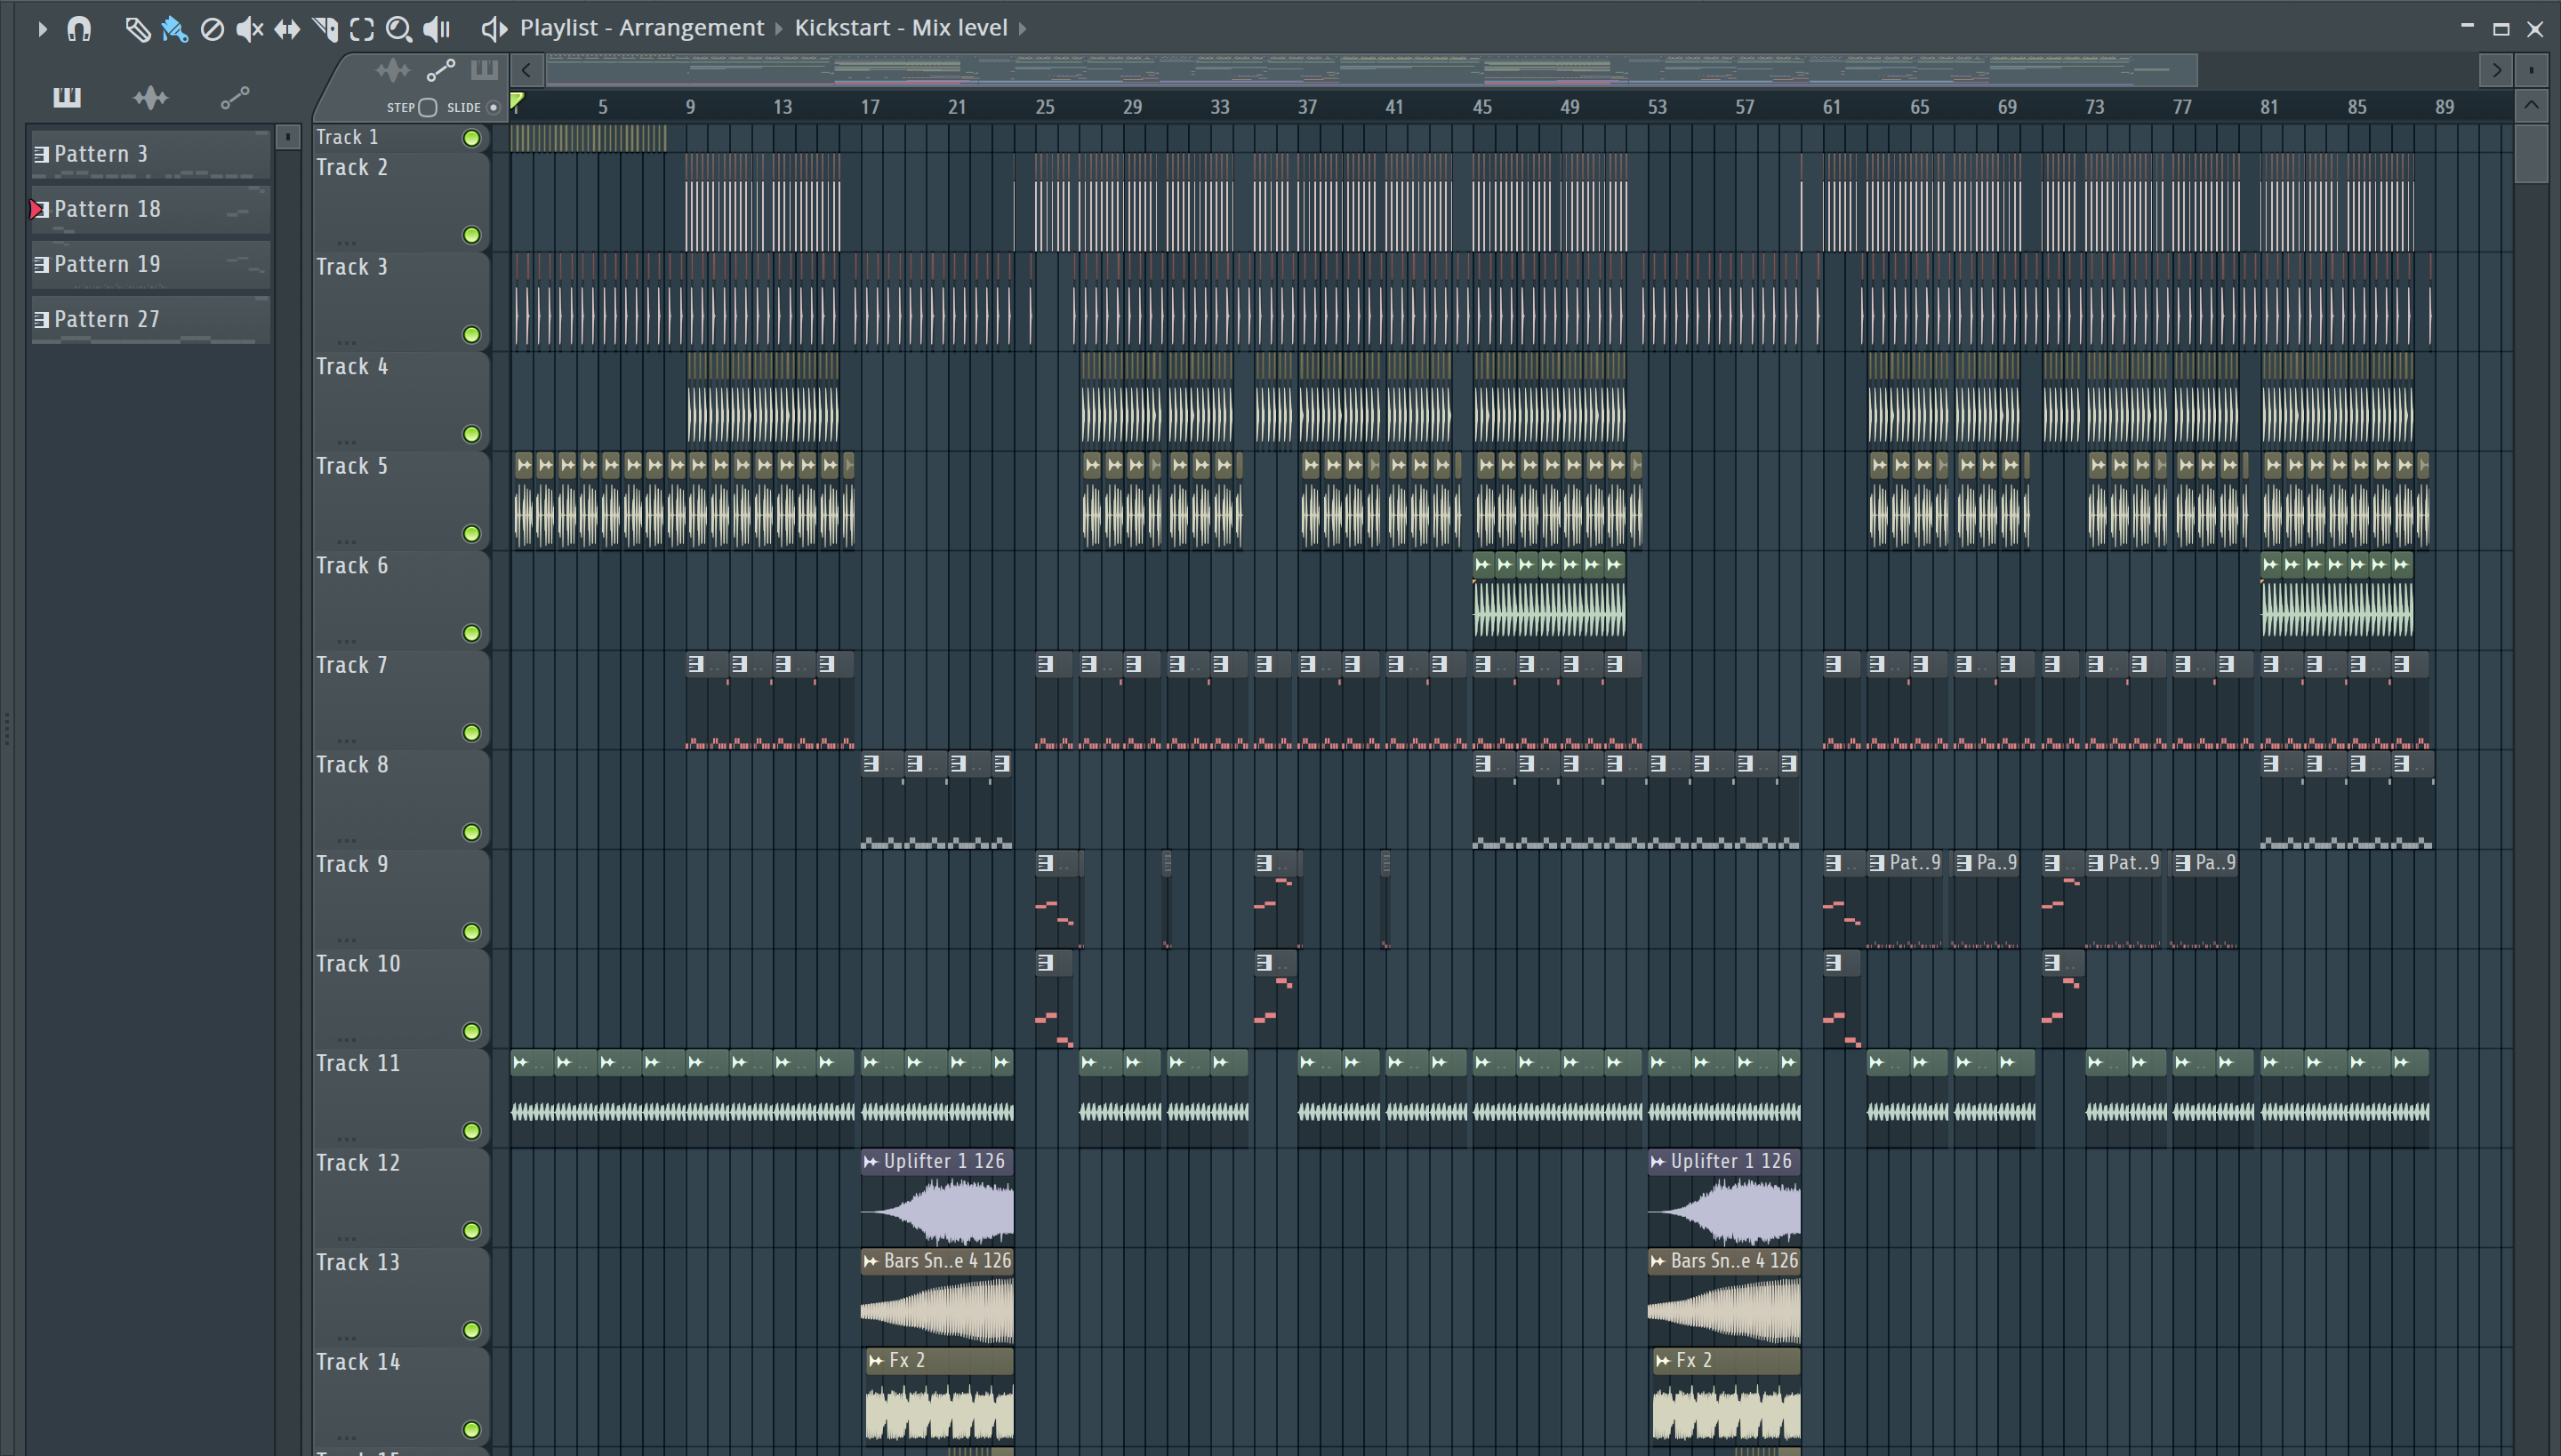The height and width of the screenshot is (1456, 2561).
Task: Open the Playlist options menu arrow
Action: [x=41, y=29]
